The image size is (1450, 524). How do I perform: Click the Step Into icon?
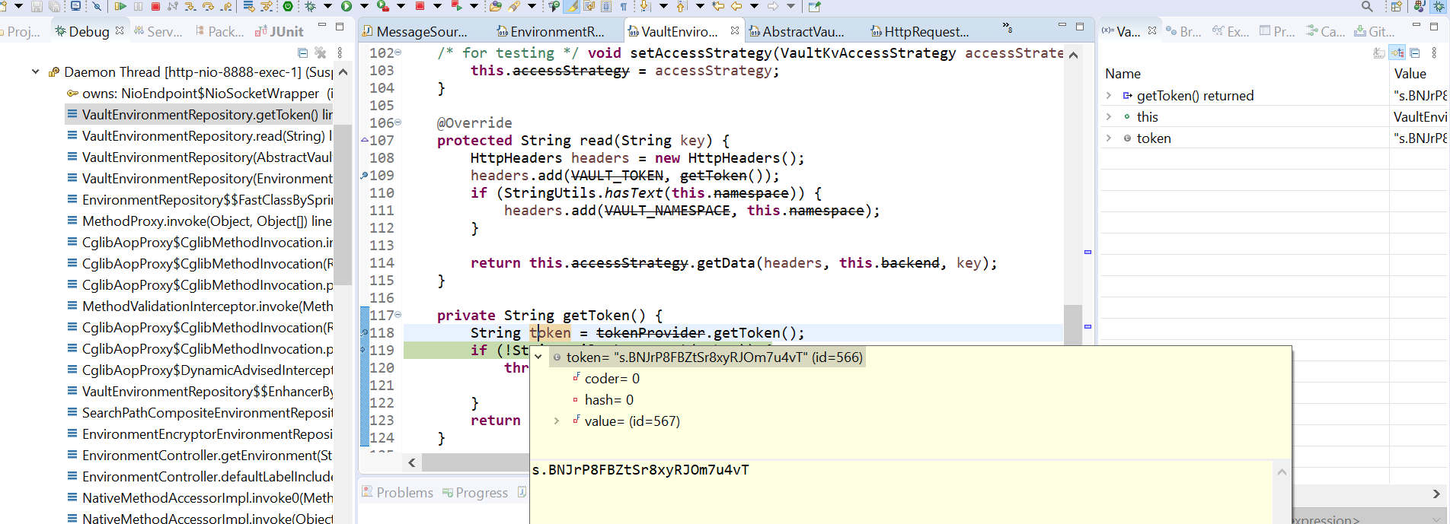(190, 6)
